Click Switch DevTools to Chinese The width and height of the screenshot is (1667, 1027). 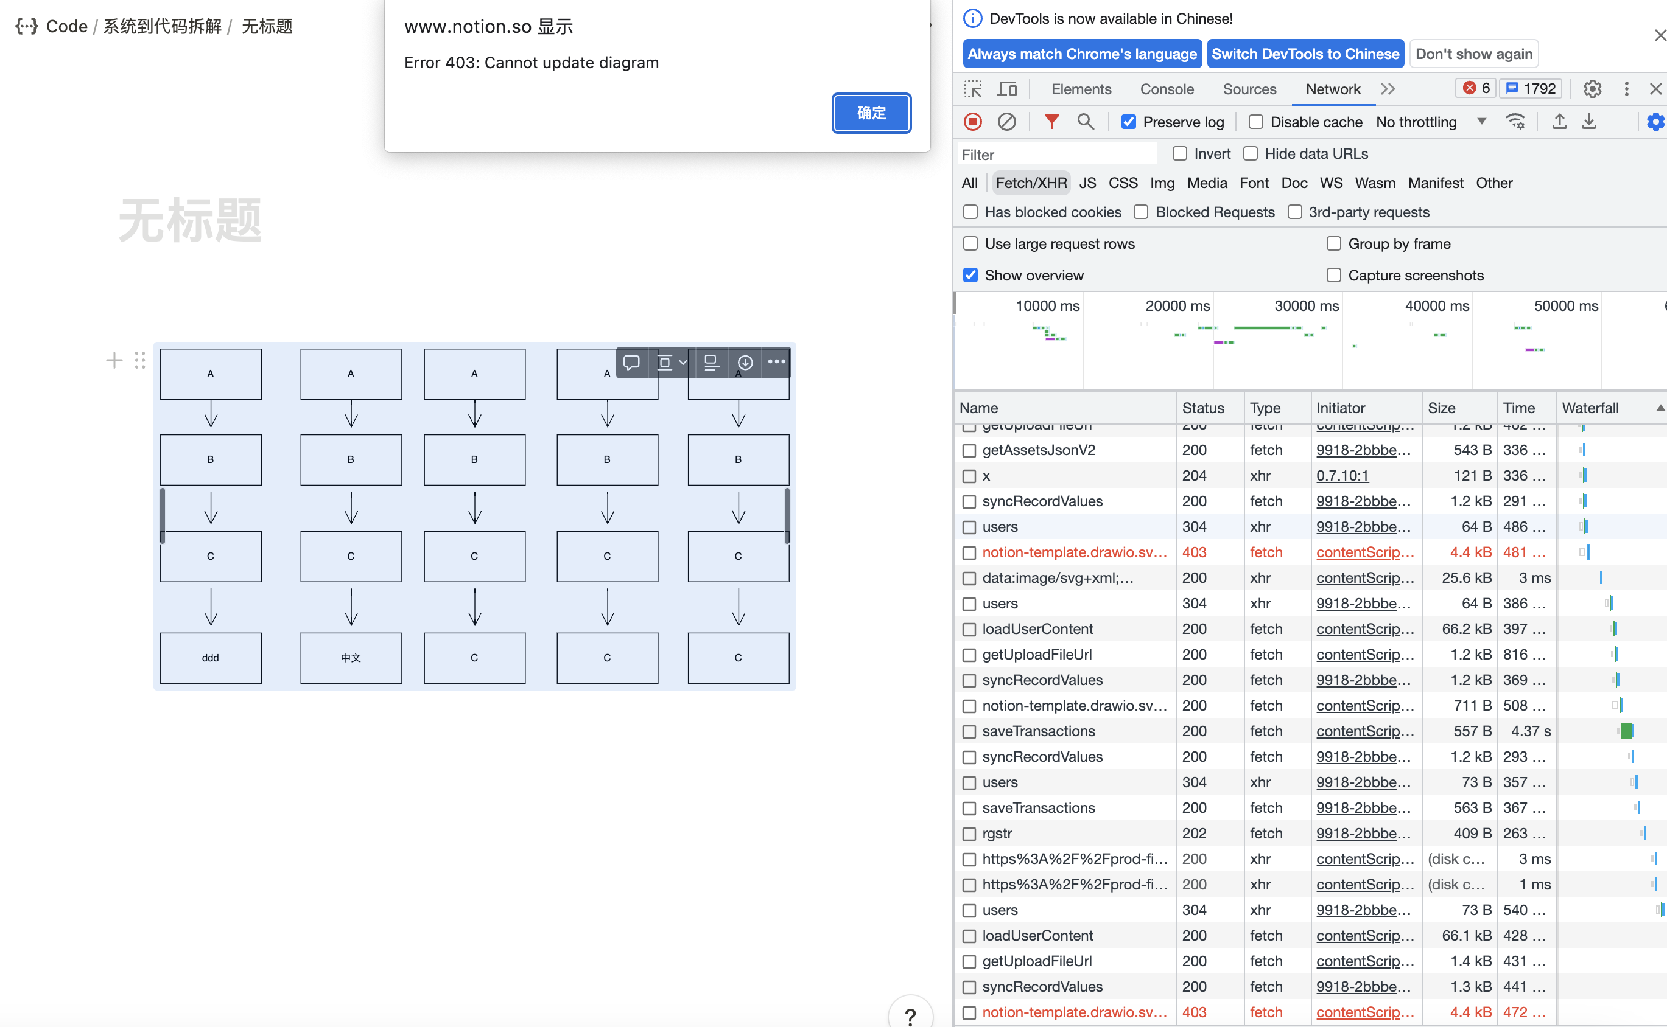[1304, 53]
